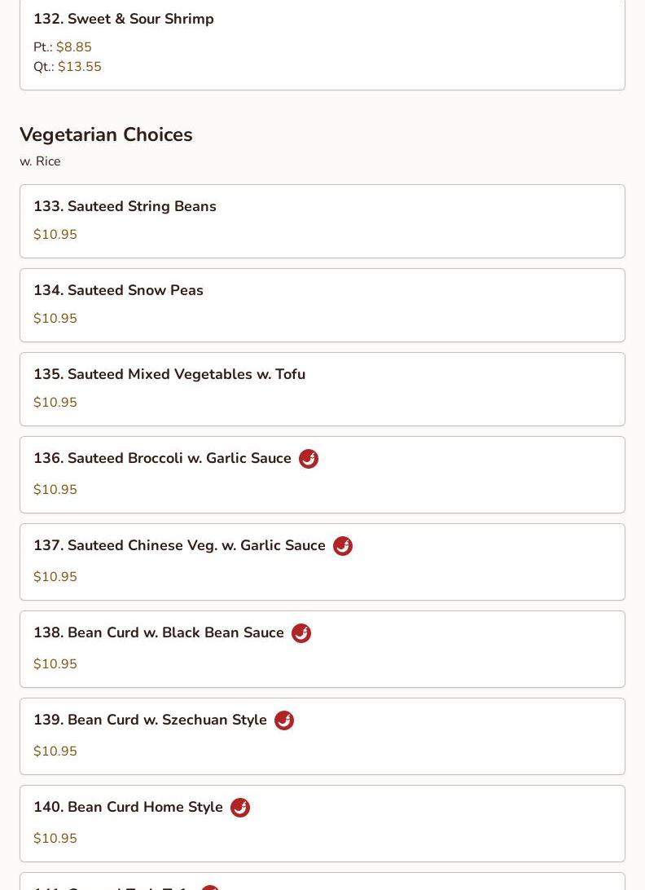The height and width of the screenshot is (890, 645).
Task: Click spicy icon on Bean Curd Black Bean Sauce
Action: (x=301, y=633)
